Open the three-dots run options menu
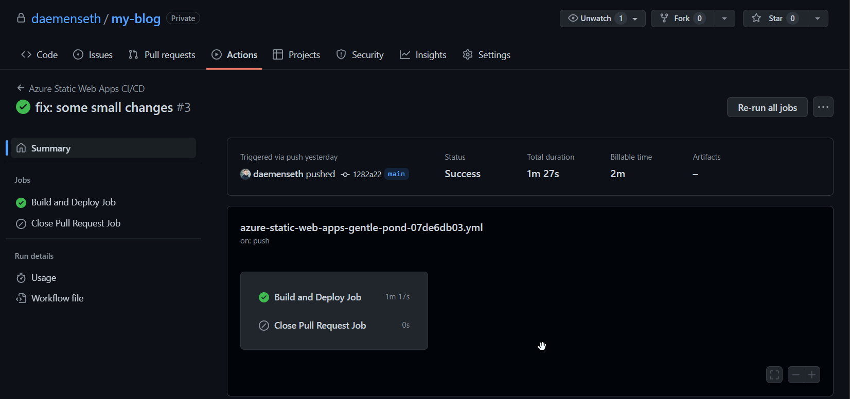The height and width of the screenshot is (399, 850). point(823,107)
